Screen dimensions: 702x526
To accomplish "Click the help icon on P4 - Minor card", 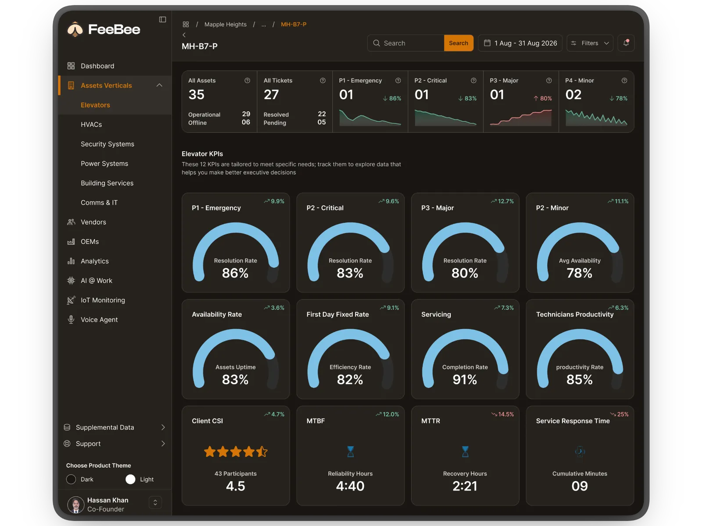I will pos(624,81).
